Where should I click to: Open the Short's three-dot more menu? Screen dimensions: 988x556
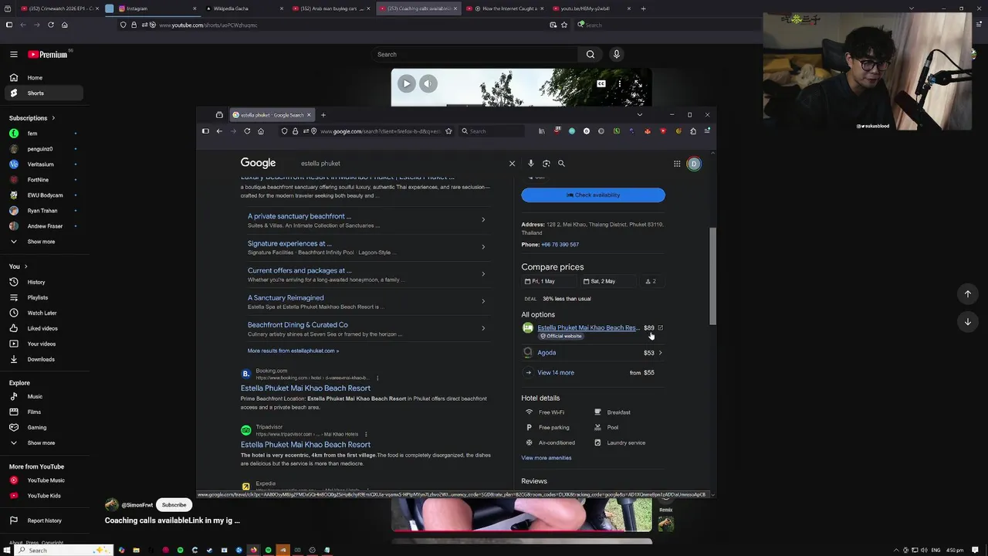coord(619,83)
